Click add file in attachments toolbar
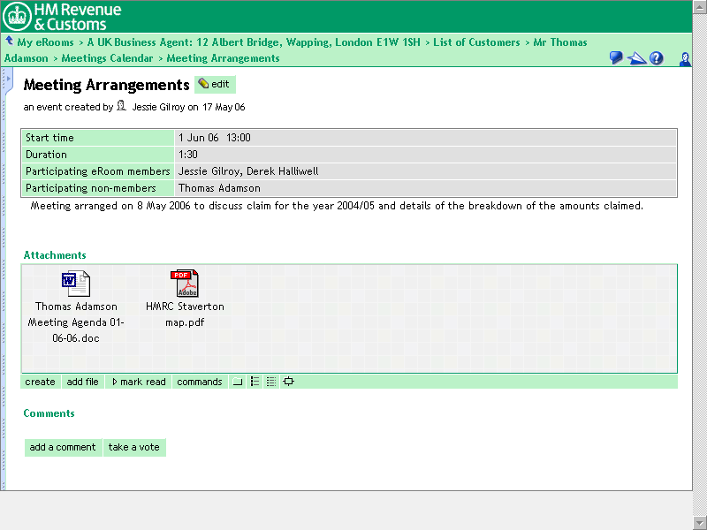This screenshot has width=707, height=530. [x=83, y=382]
